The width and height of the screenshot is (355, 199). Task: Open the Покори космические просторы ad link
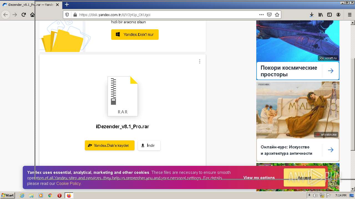[x=289, y=71]
